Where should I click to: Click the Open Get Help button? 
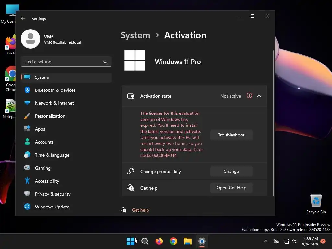[x=231, y=188]
